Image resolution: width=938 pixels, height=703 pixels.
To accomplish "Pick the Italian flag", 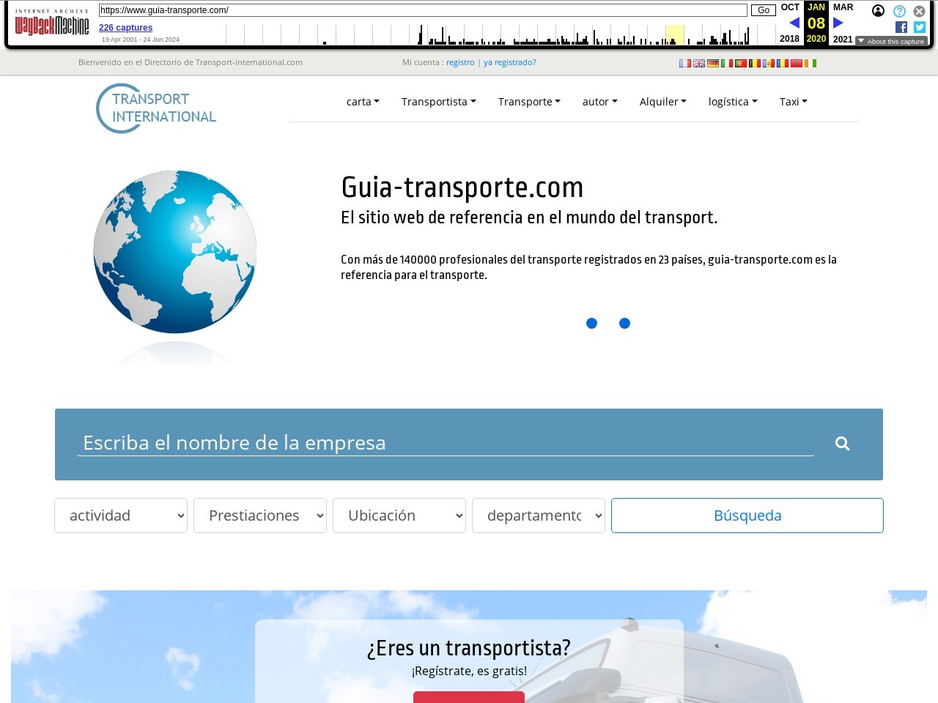I will [726, 64].
